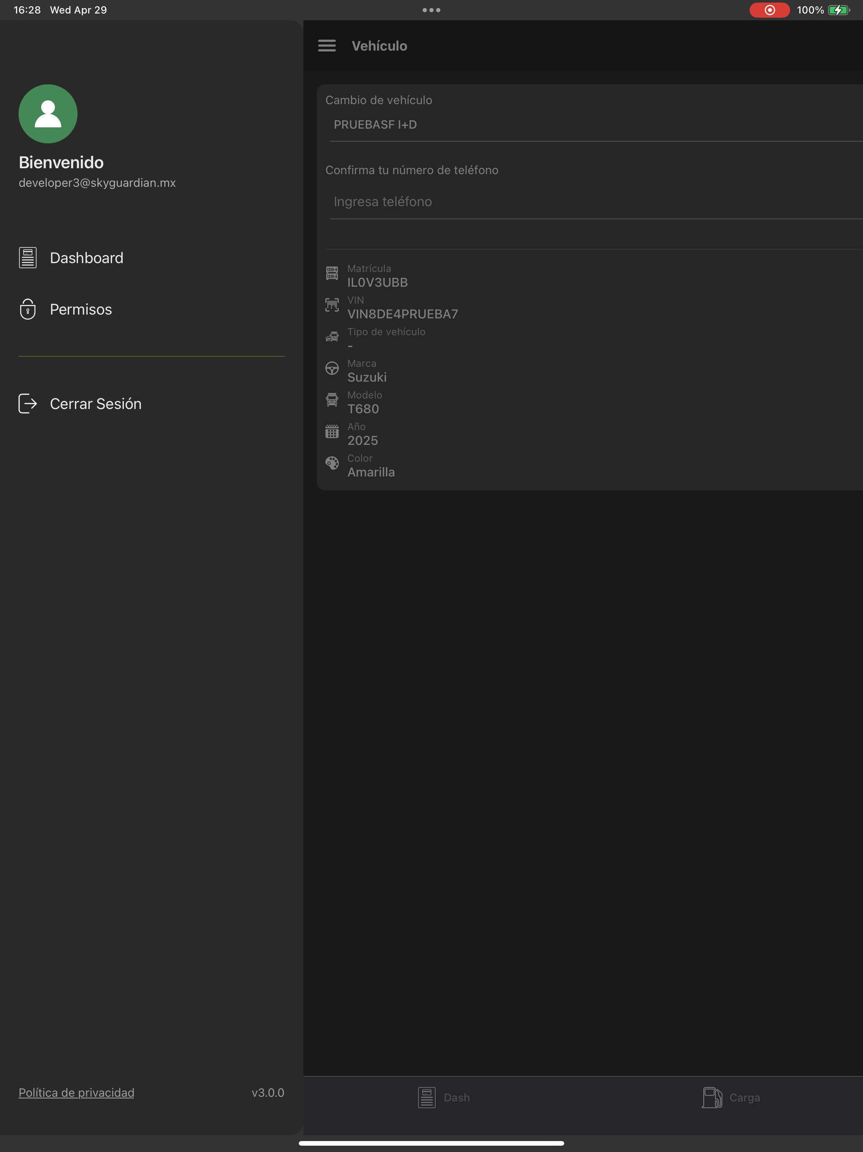Tap the battery icon in status bar

[839, 10]
